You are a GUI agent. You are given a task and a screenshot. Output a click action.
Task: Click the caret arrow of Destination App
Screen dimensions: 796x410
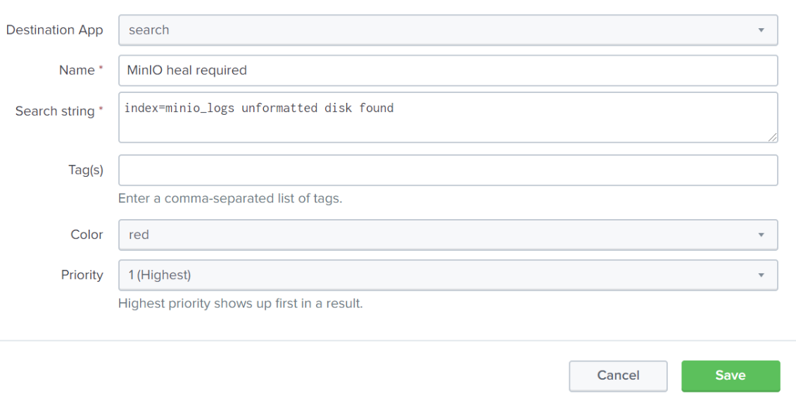761,30
